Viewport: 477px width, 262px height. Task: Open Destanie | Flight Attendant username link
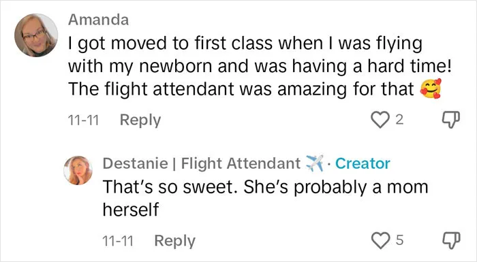(x=202, y=163)
